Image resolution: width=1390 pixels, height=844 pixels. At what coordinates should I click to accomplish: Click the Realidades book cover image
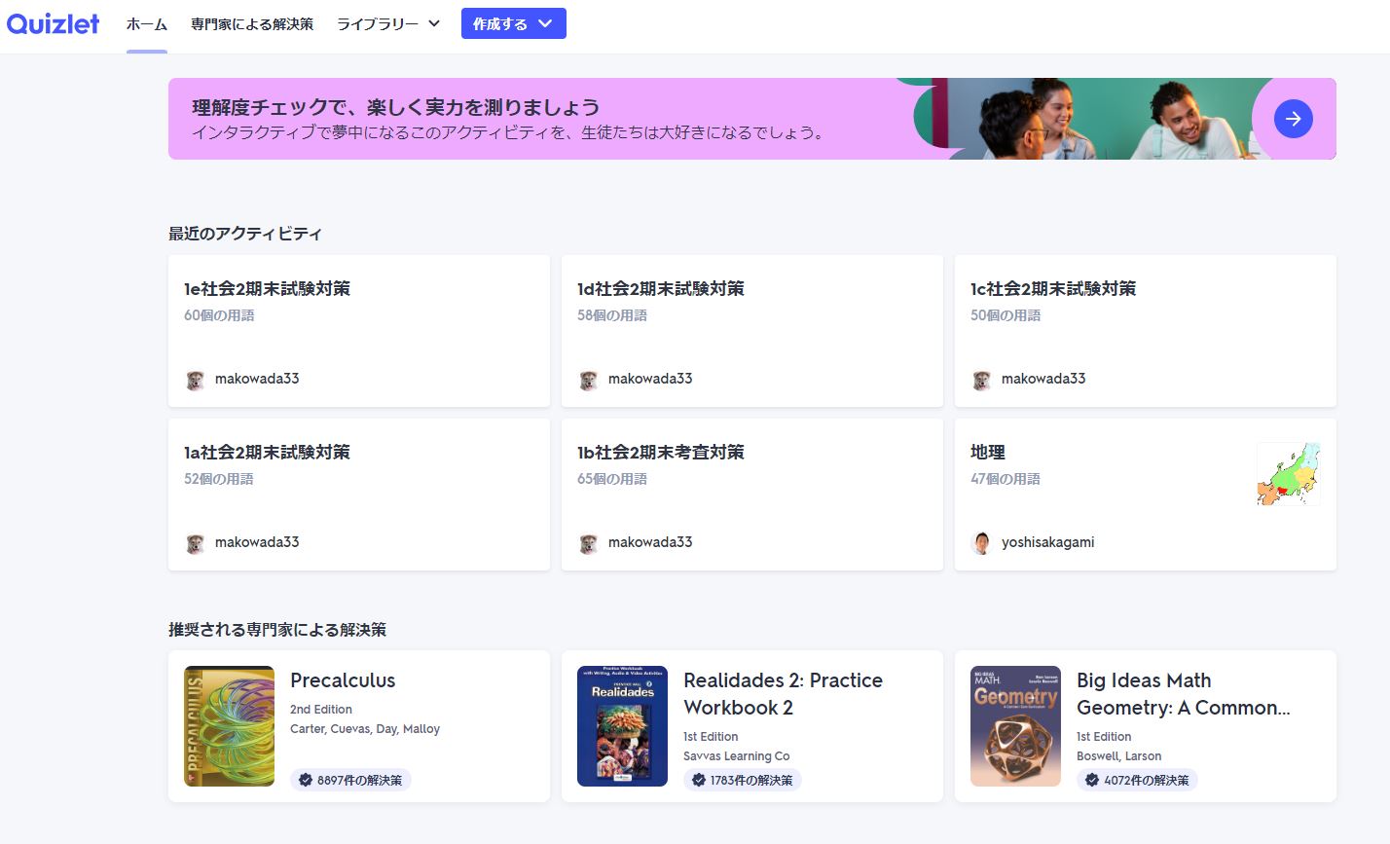[x=622, y=726]
